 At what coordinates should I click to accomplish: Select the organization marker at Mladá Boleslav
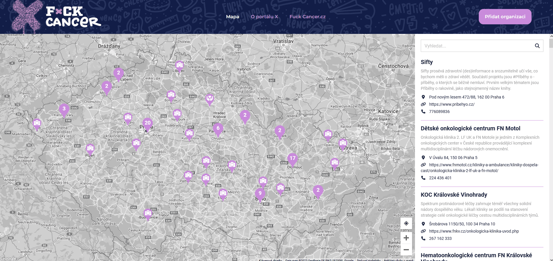[171, 96]
